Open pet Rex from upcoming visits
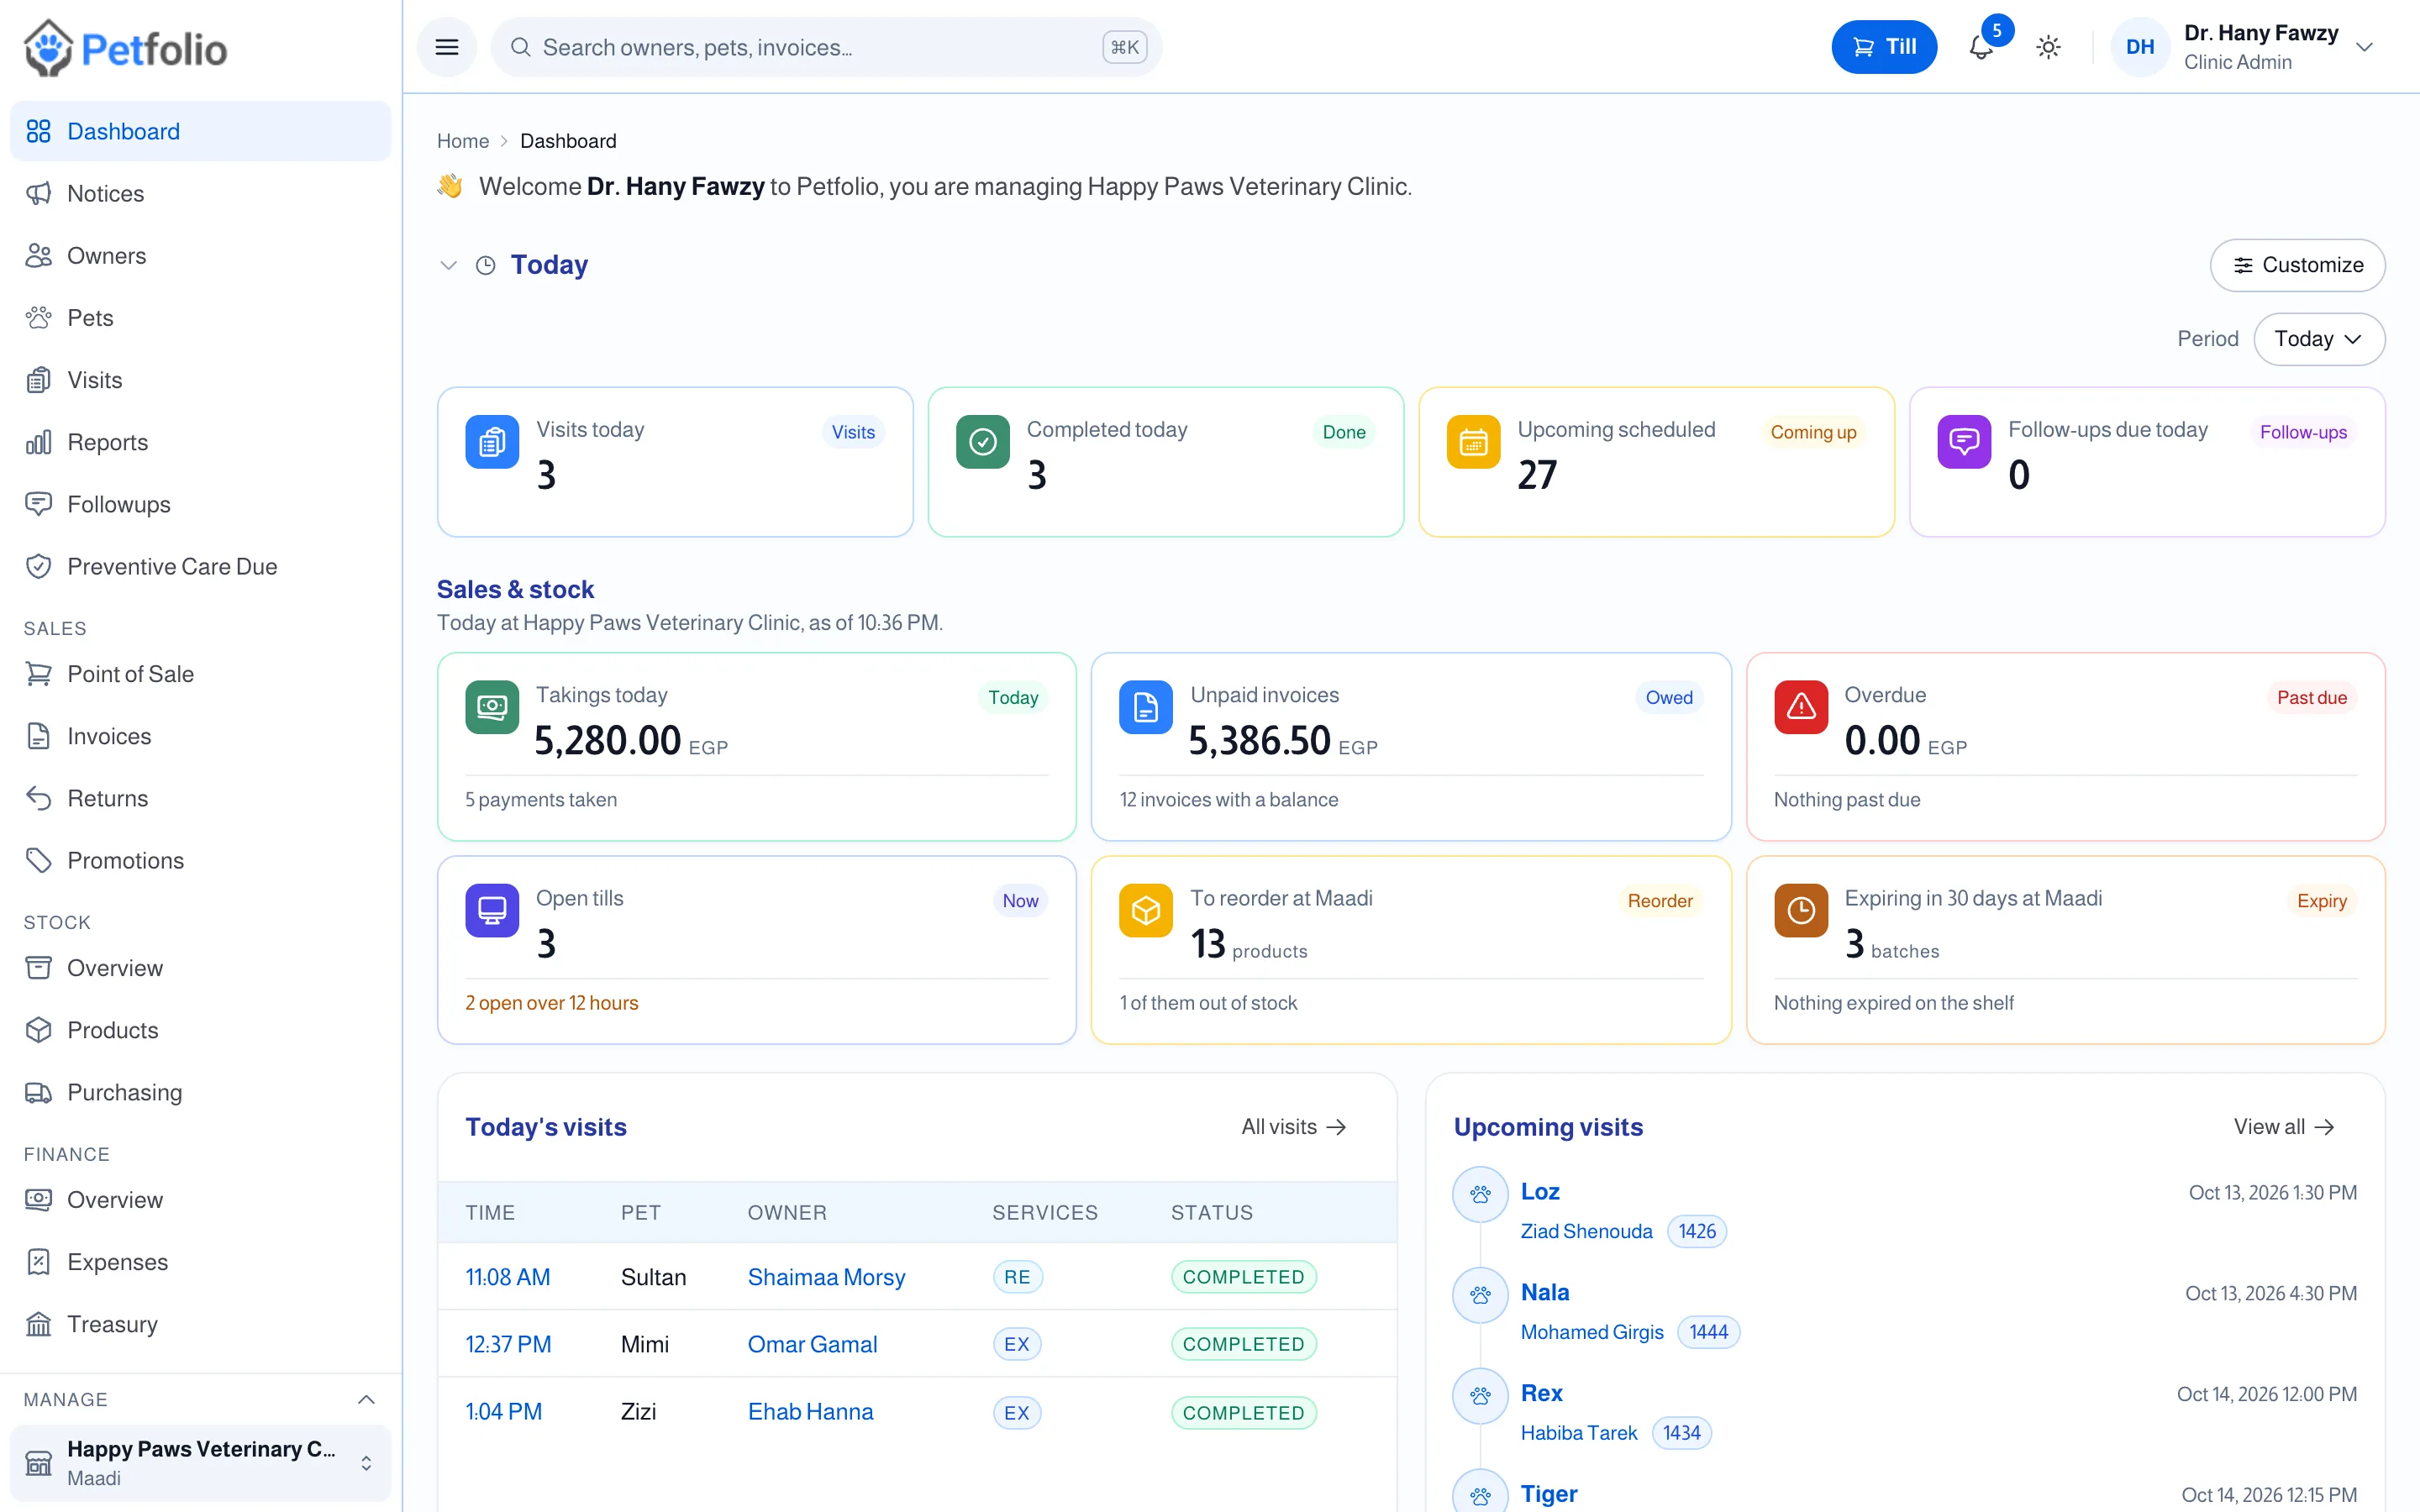This screenshot has height=1512, width=2420. click(x=1541, y=1393)
